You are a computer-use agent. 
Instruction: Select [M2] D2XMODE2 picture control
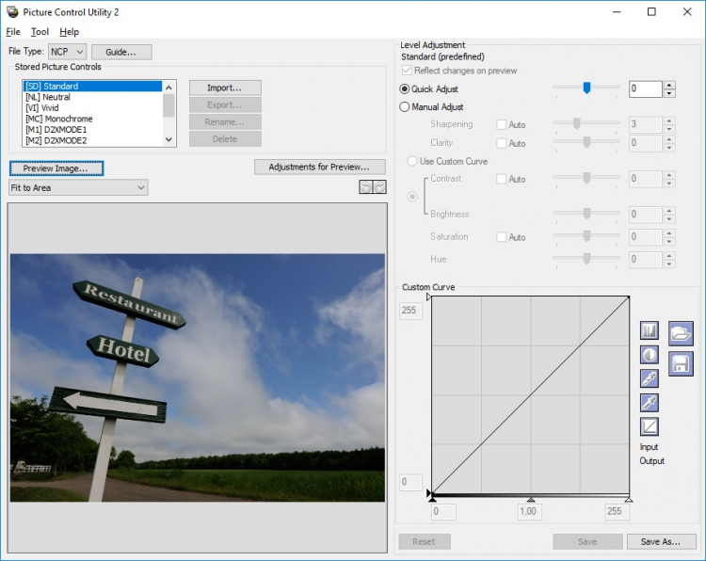(x=93, y=140)
